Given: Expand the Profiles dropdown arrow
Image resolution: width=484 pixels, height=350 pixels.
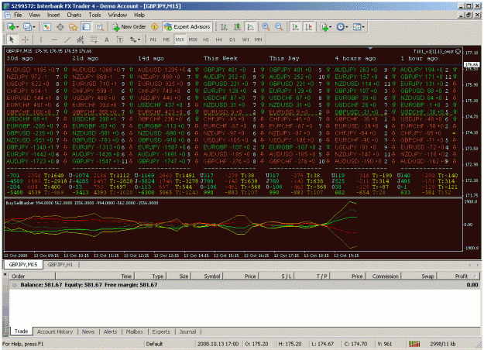Looking at the screenshot, I should coord(33,27).
